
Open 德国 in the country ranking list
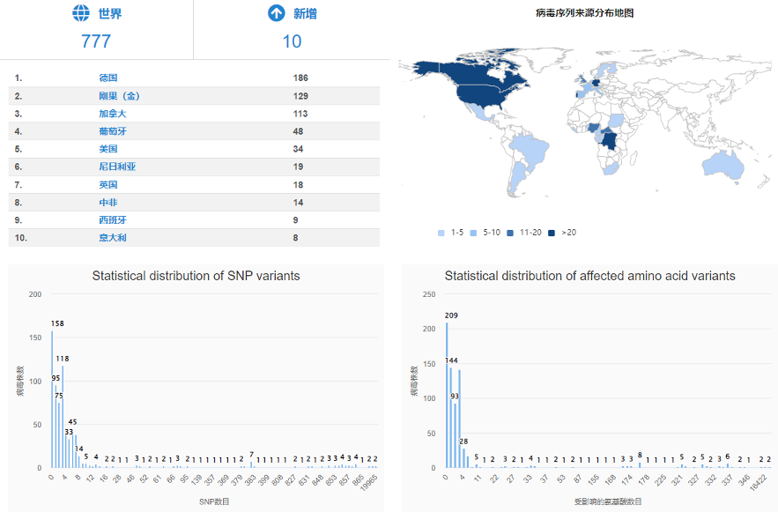108,78
